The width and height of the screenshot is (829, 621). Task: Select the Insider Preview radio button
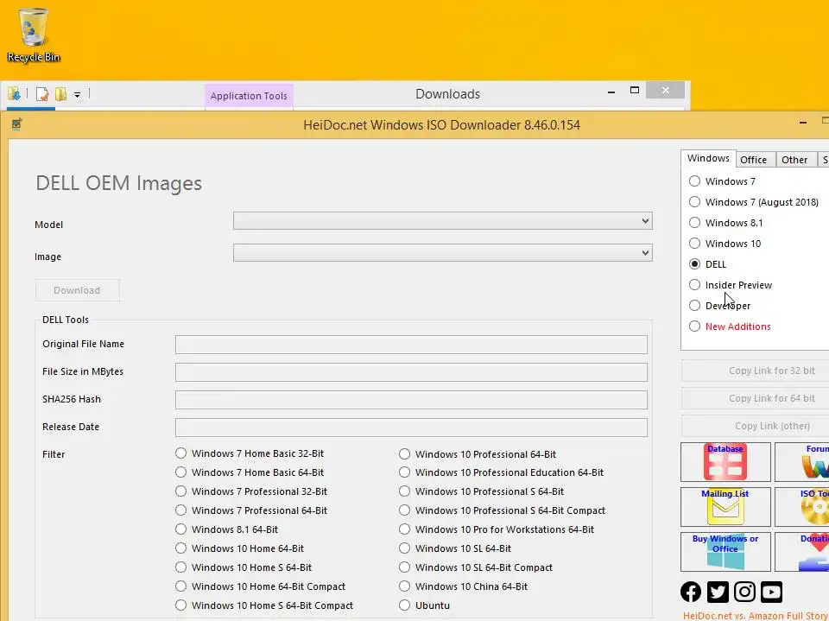coord(694,284)
